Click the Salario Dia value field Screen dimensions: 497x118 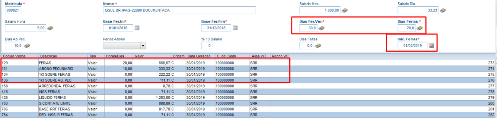coord(418,10)
